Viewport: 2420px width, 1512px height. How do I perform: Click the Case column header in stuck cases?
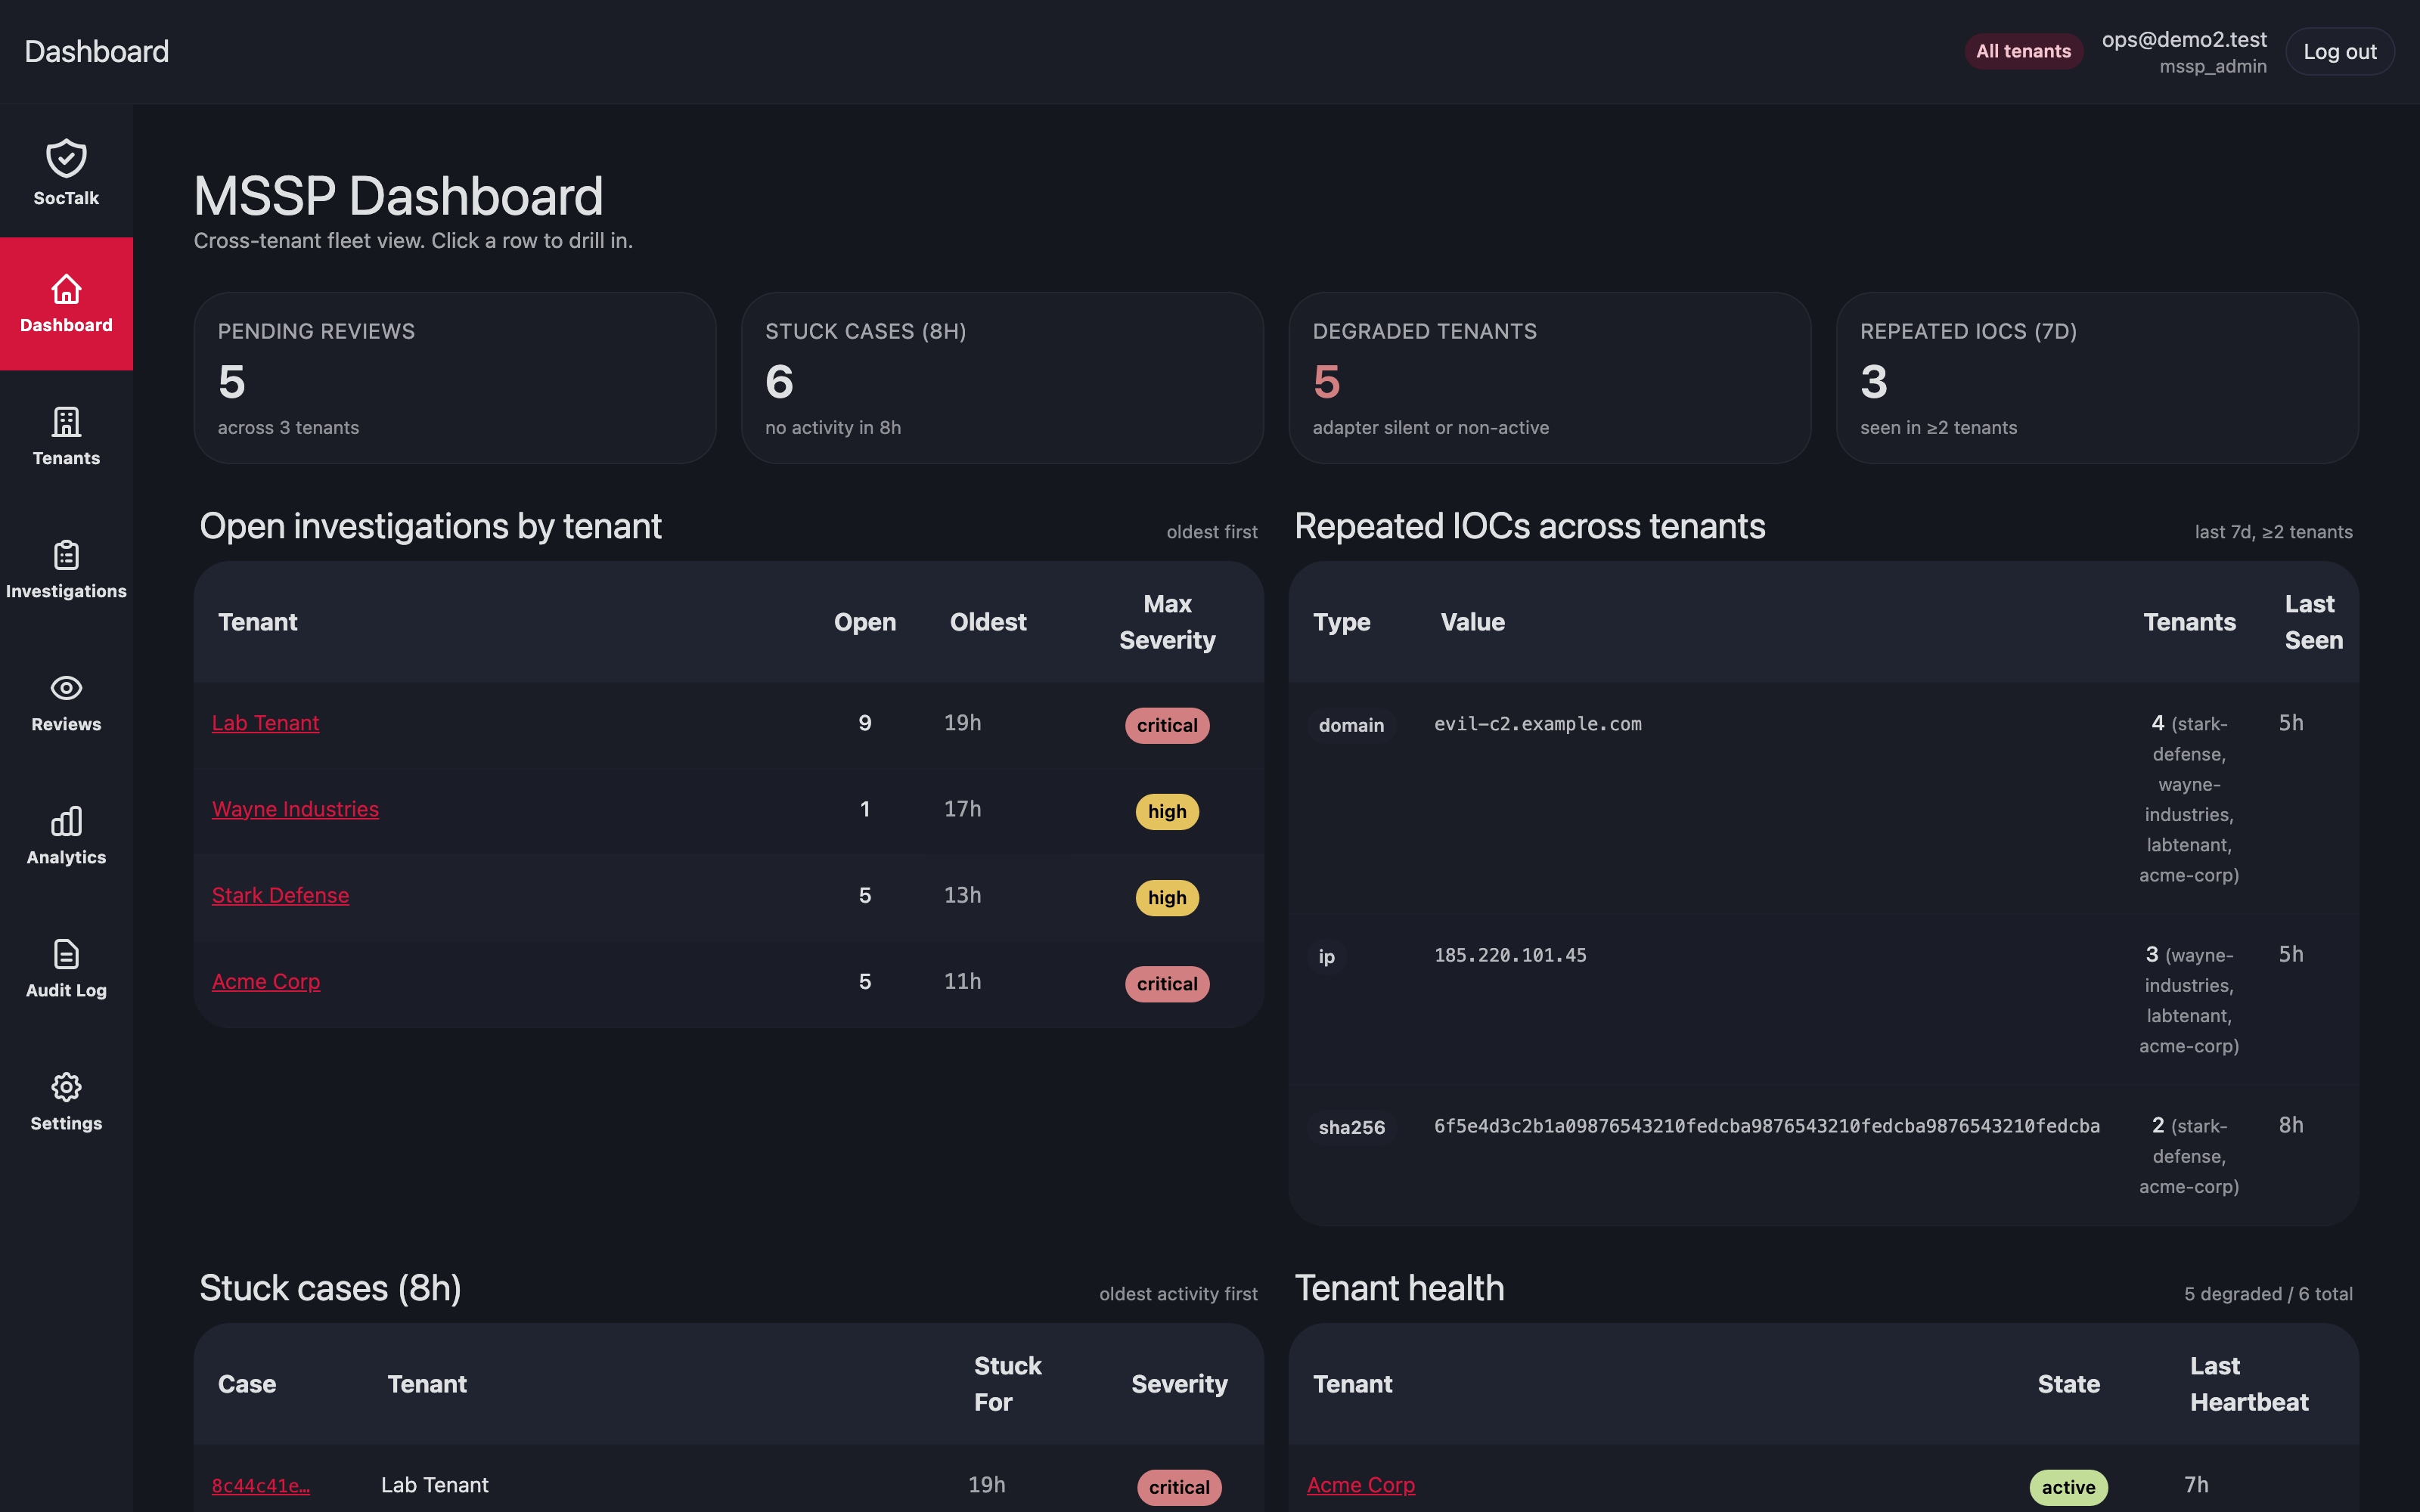pyautogui.click(x=247, y=1384)
